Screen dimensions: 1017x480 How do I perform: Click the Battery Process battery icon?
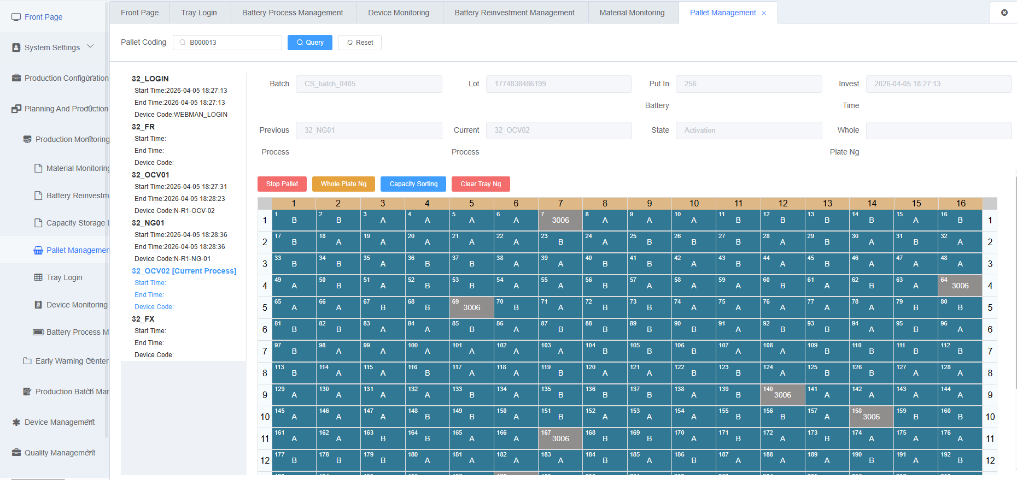pyautogui.click(x=38, y=332)
